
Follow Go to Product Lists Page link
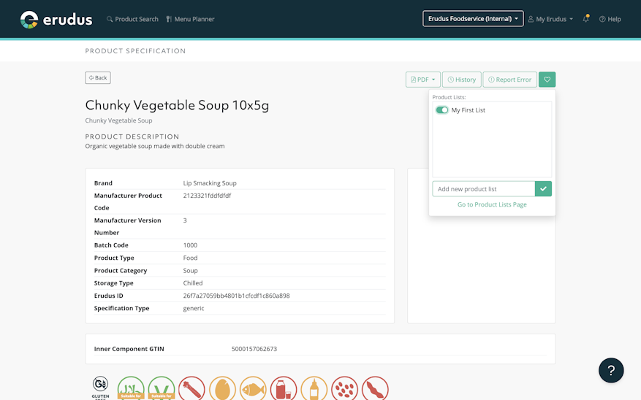point(492,204)
